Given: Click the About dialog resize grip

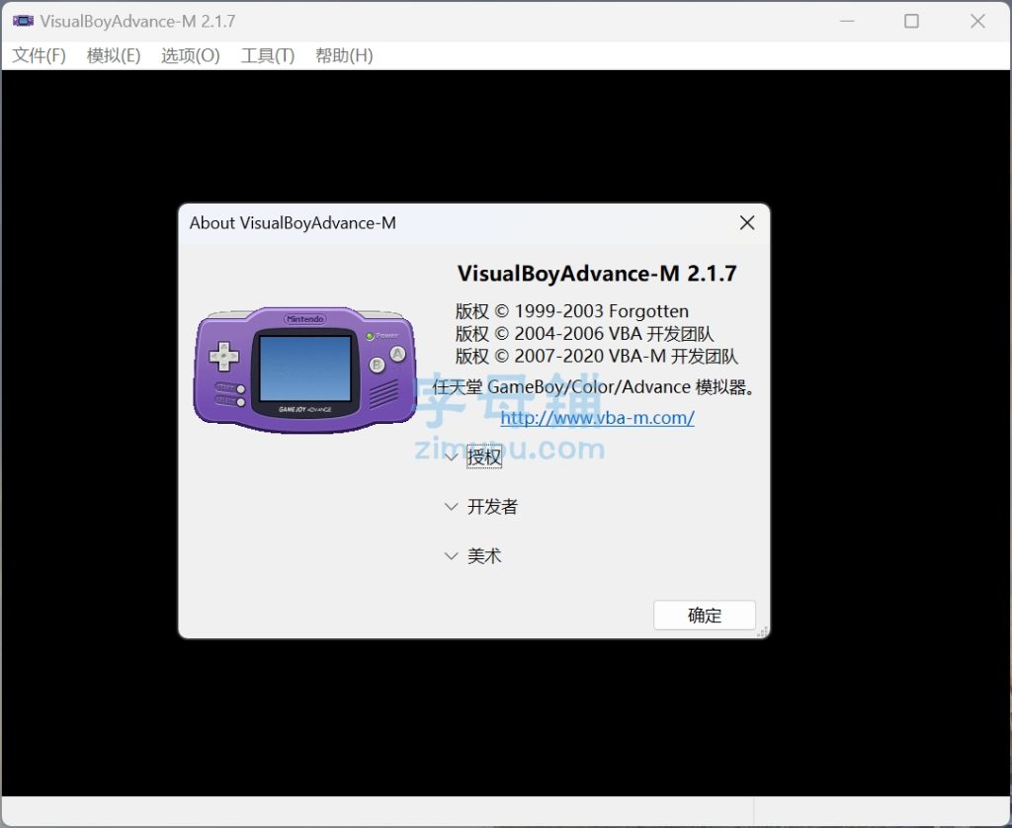Looking at the screenshot, I should 762,631.
